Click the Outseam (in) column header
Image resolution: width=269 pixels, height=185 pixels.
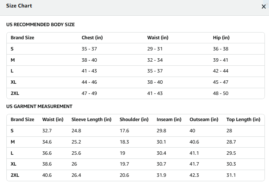point(204,120)
